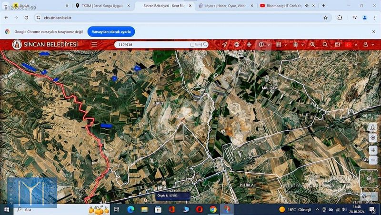Click the globe icon in the red toolbar
381x215 pixels.
tap(237, 44)
